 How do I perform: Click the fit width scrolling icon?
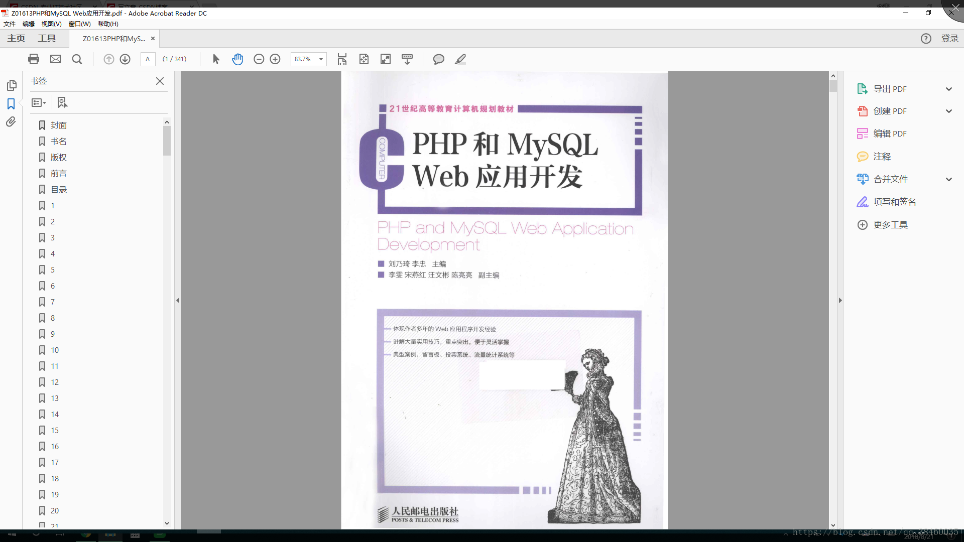coord(342,59)
